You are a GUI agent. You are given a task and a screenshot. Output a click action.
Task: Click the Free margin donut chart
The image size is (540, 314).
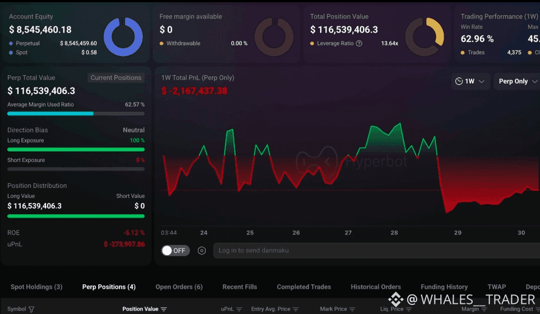[x=274, y=36]
